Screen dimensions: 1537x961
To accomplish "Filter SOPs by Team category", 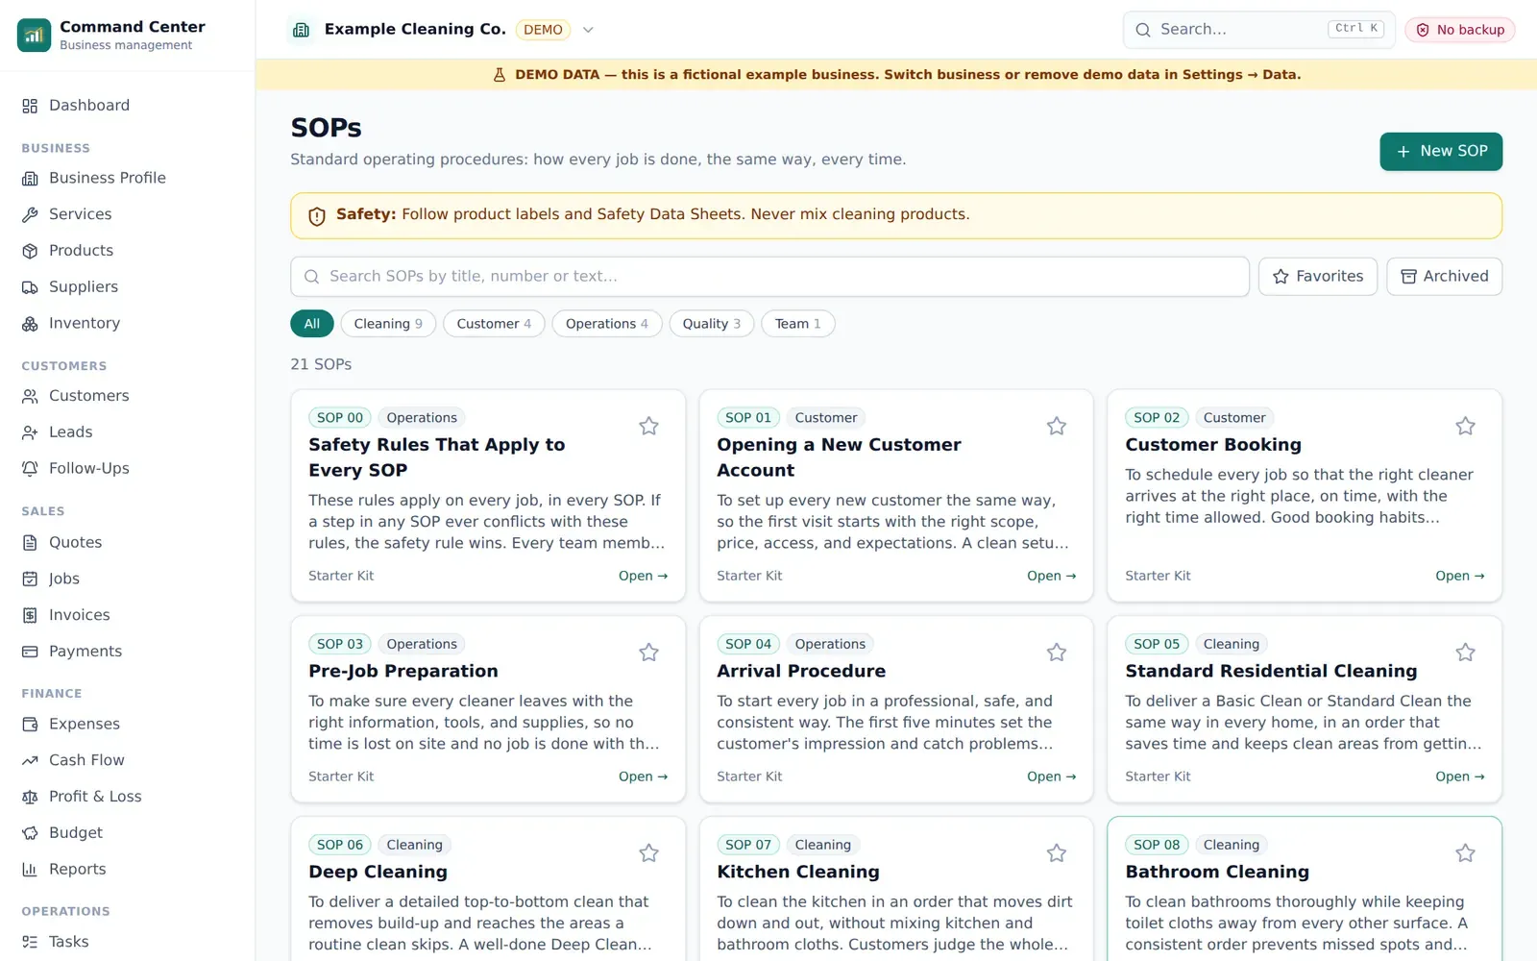I will pos(798,324).
